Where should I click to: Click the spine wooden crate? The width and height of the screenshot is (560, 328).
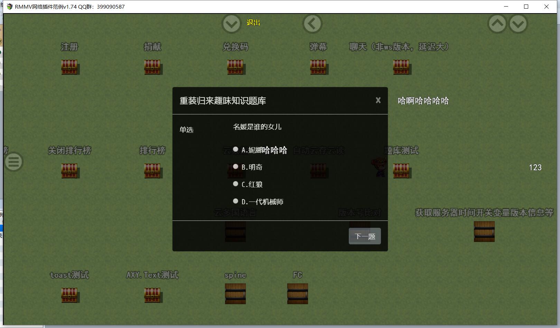[235, 294]
